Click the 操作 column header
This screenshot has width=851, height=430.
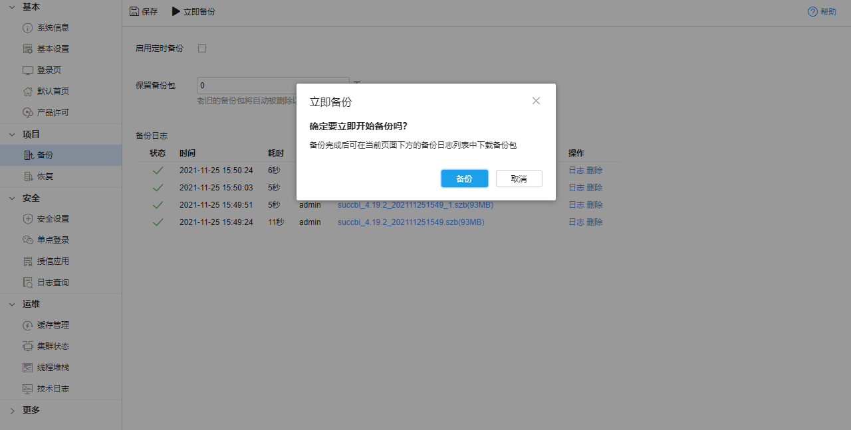tap(576, 153)
